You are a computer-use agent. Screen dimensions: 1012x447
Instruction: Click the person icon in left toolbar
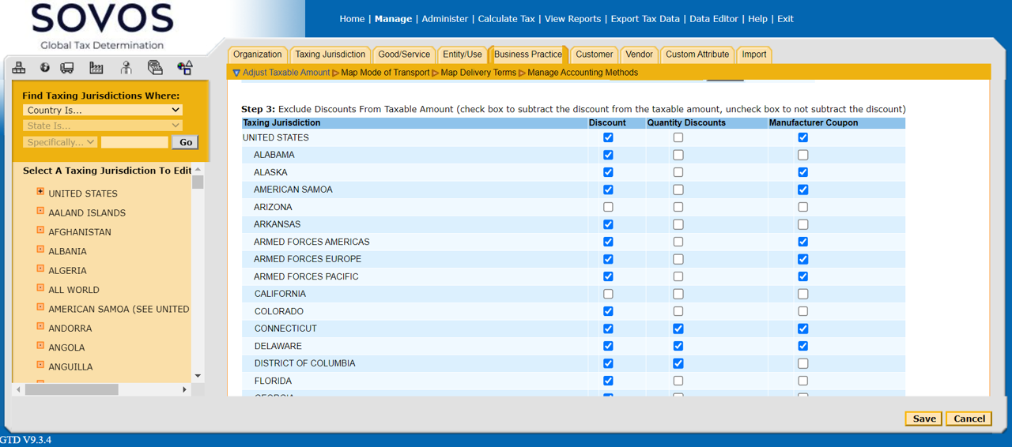pyautogui.click(x=126, y=68)
